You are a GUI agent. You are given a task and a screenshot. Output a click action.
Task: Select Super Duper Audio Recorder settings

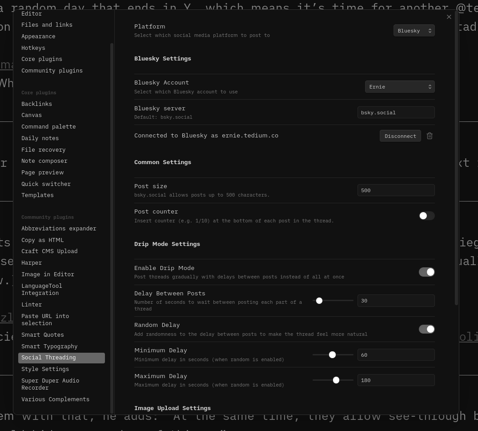[x=50, y=384]
